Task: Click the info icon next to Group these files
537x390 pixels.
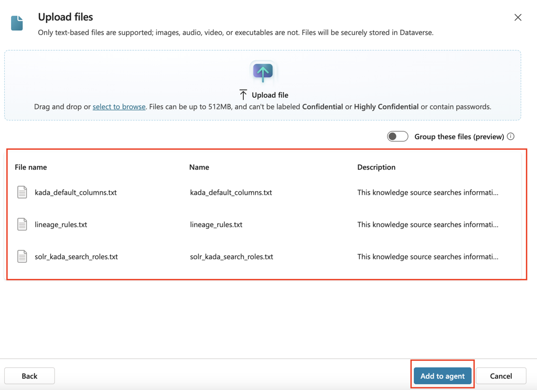Action: tap(511, 137)
